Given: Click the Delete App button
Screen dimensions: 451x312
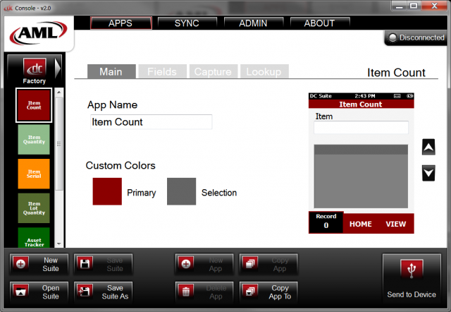Looking at the screenshot, I should pyautogui.click(x=204, y=292).
